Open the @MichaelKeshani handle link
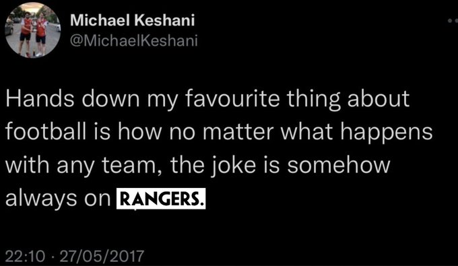The height and width of the screenshot is (266, 458). [x=134, y=40]
